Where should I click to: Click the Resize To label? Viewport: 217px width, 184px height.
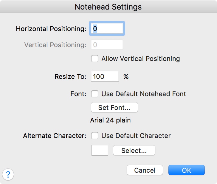(70, 76)
